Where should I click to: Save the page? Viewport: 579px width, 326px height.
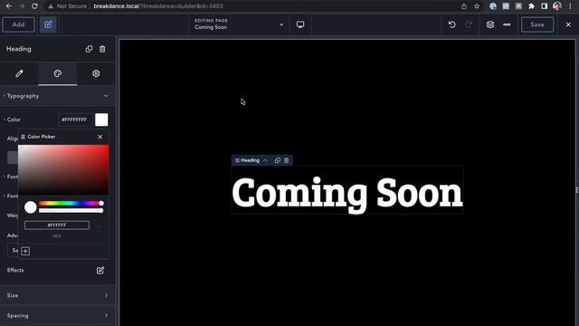[x=537, y=24]
